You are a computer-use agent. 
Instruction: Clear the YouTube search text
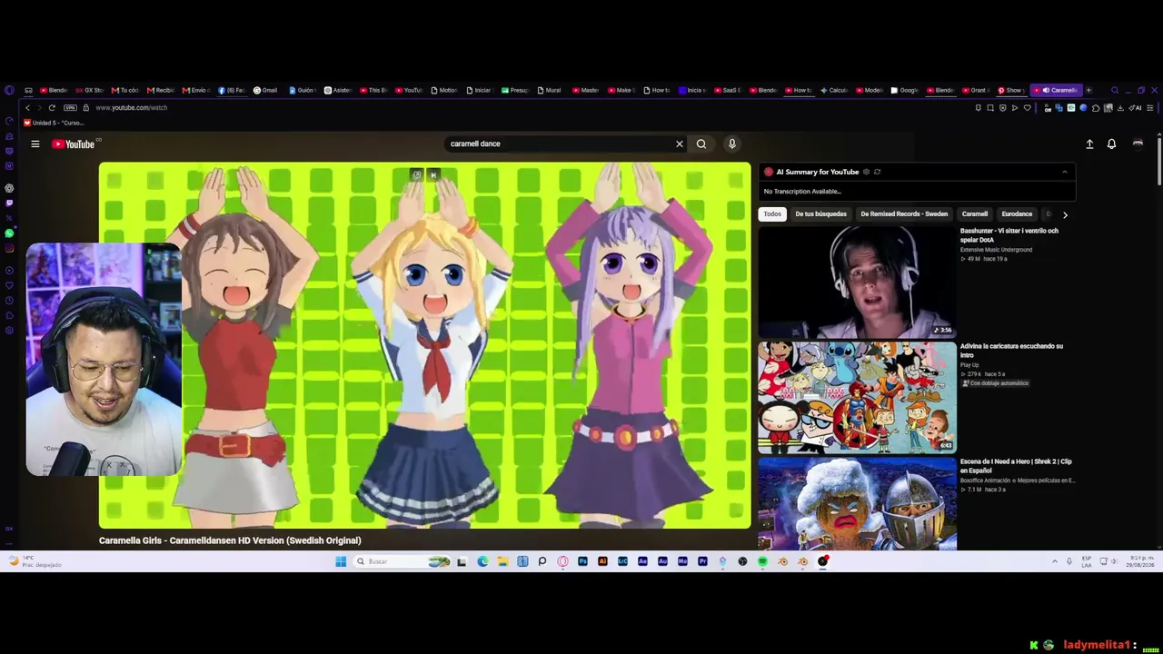(x=679, y=144)
